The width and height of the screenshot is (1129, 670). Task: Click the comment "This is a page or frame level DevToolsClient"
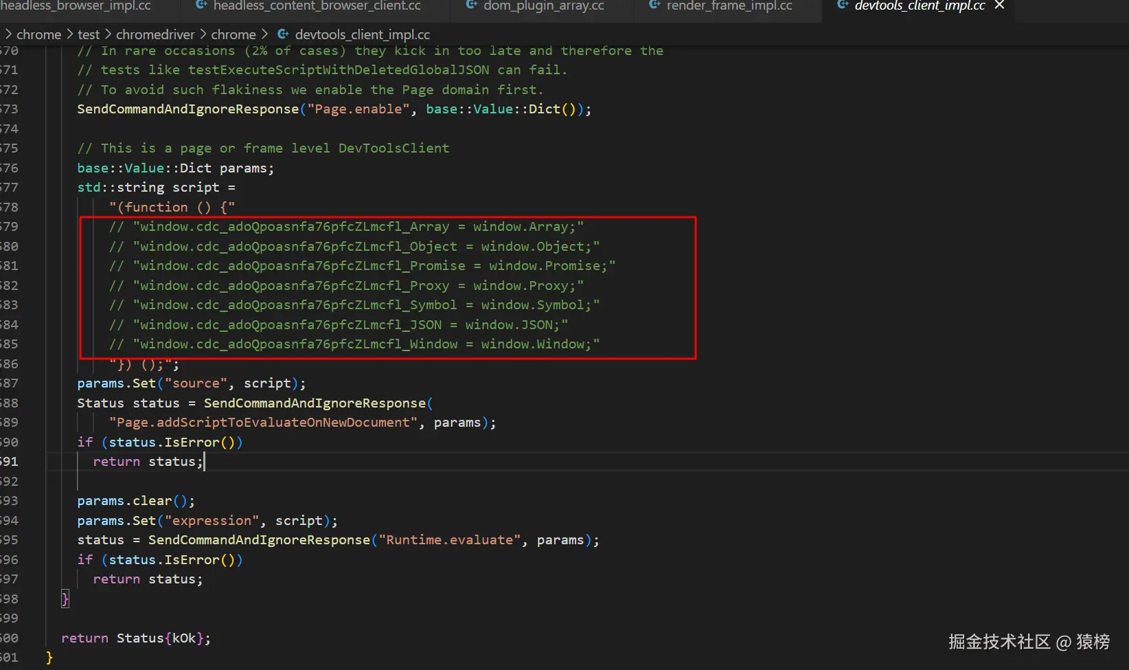[x=263, y=148]
